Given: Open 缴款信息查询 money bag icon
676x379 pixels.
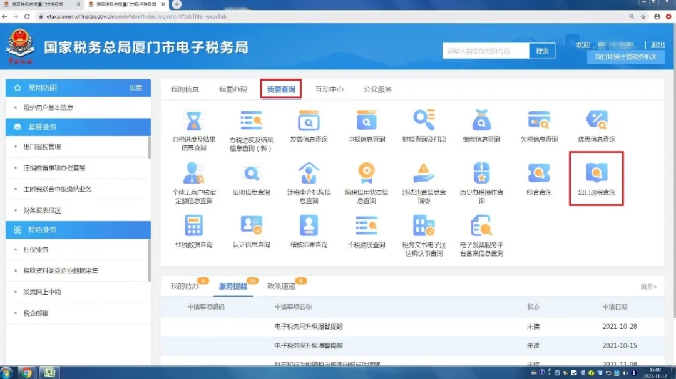Looking at the screenshot, I should click(x=481, y=121).
